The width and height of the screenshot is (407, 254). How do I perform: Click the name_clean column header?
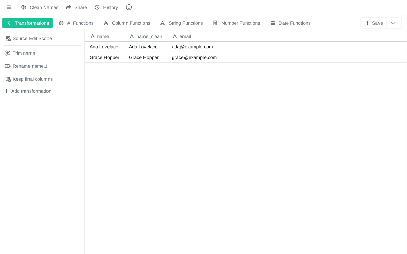(146, 36)
